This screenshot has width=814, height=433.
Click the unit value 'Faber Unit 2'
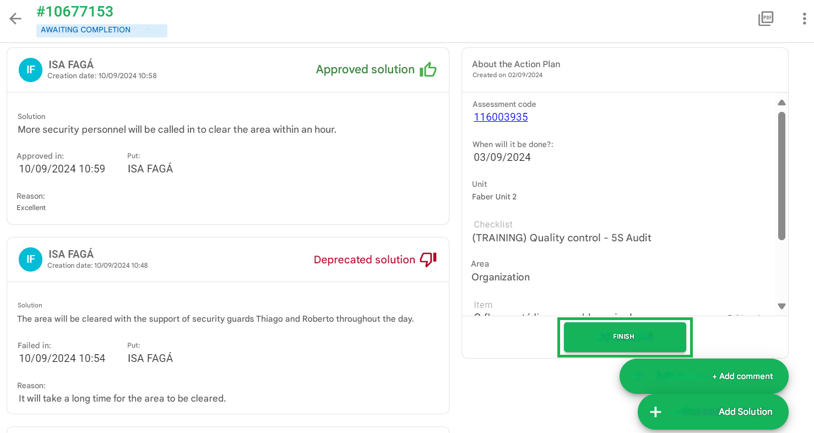[494, 197]
